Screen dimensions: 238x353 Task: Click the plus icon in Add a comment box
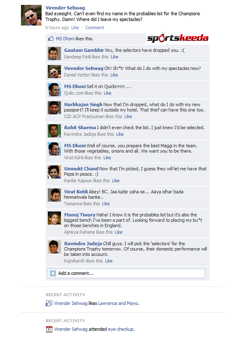click(53, 273)
